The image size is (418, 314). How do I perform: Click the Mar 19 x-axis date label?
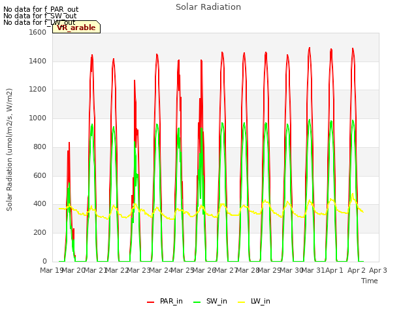click(x=51, y=270)
